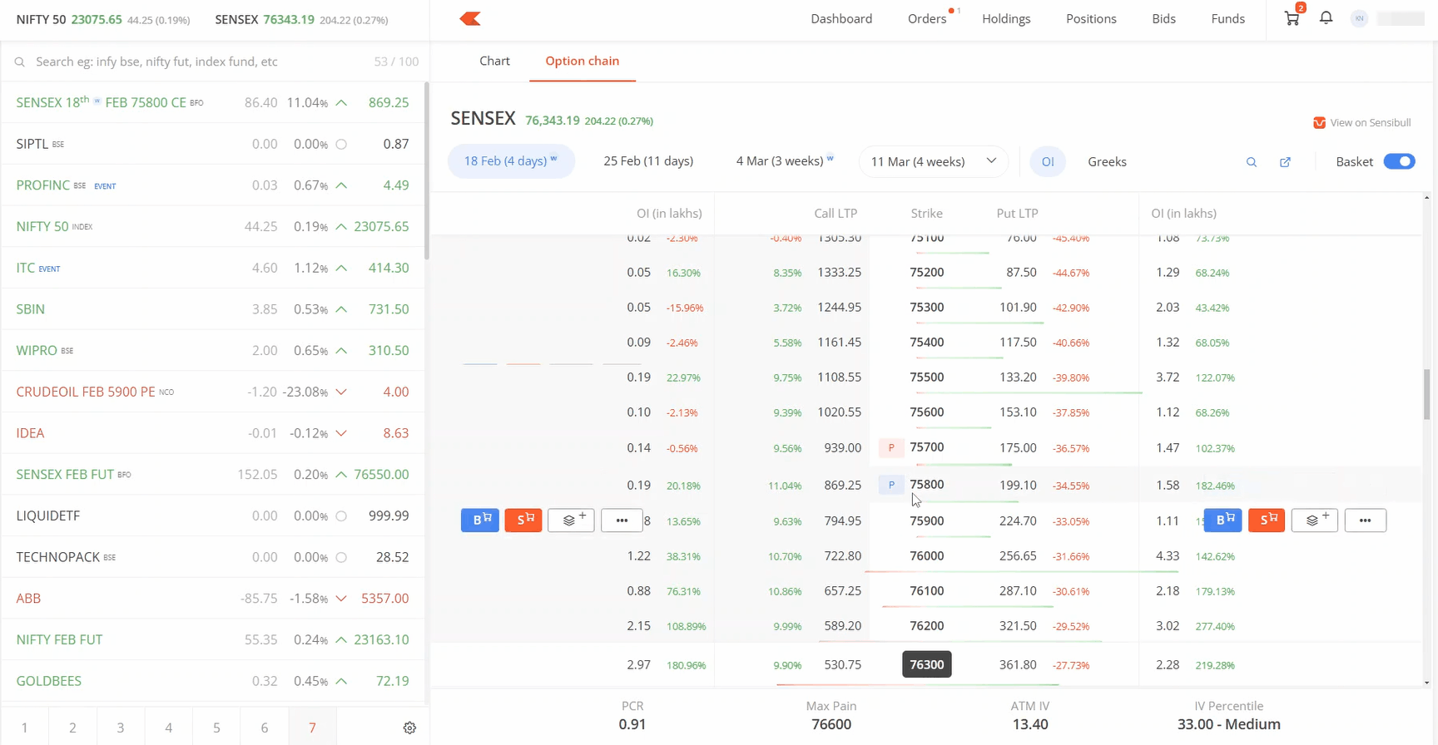The image size is (1438, 745).
Task: Select the Option chain tab
Action: (x=582, y=61)
